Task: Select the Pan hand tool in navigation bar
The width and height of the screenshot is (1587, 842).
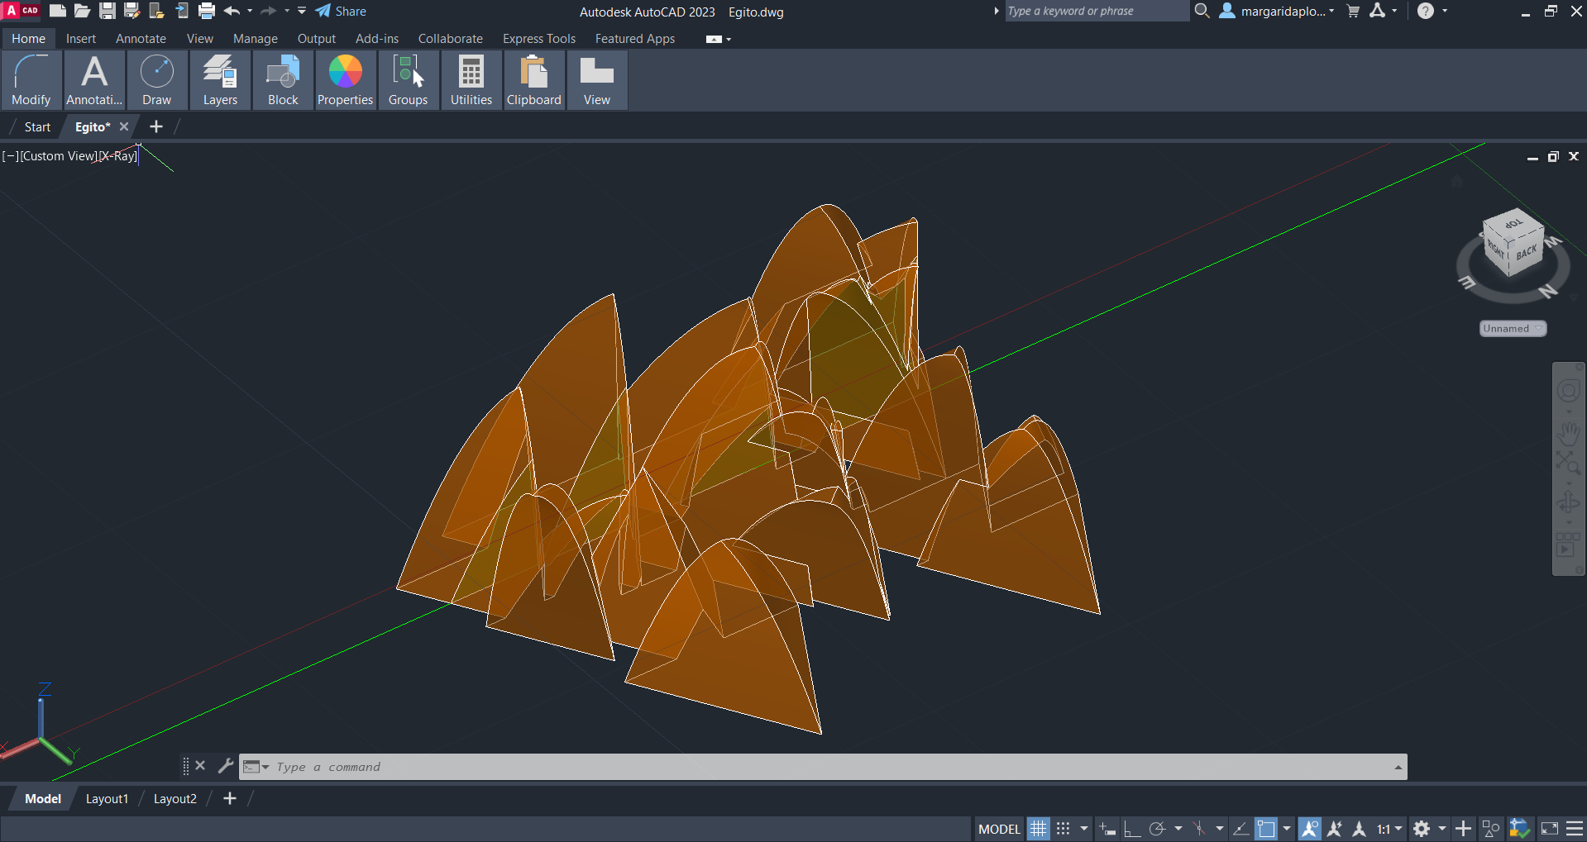Action: pos(1568,432)
